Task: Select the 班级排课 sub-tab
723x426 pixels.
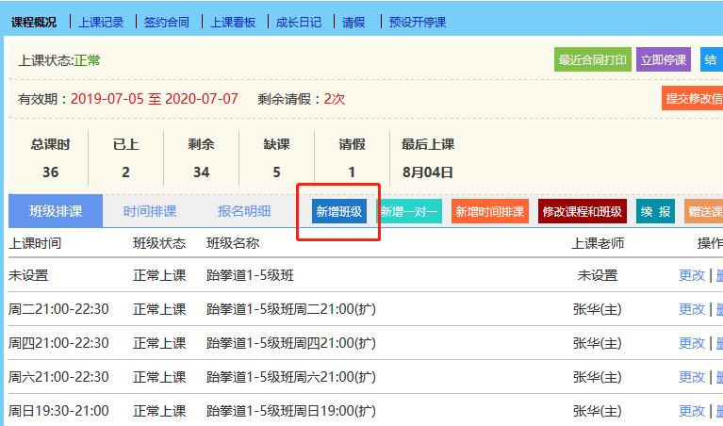Action: point(56,211)
